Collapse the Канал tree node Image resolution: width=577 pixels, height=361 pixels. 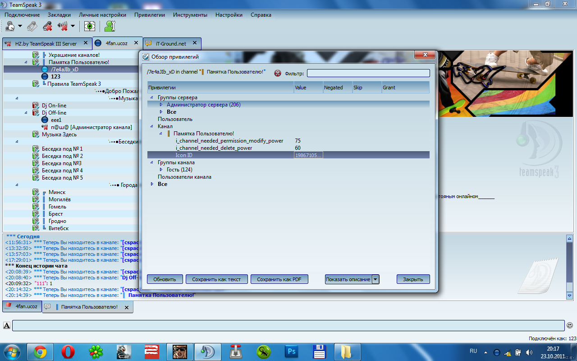(152, 126)
